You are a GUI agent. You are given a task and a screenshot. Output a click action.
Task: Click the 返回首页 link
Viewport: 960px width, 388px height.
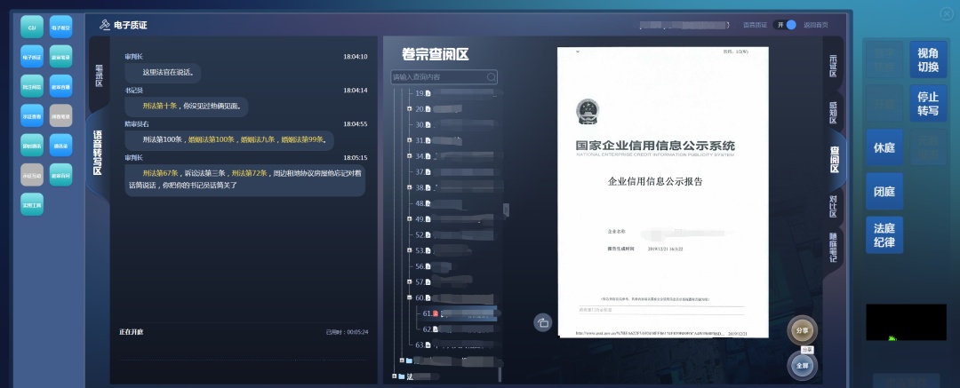[815, 25]
